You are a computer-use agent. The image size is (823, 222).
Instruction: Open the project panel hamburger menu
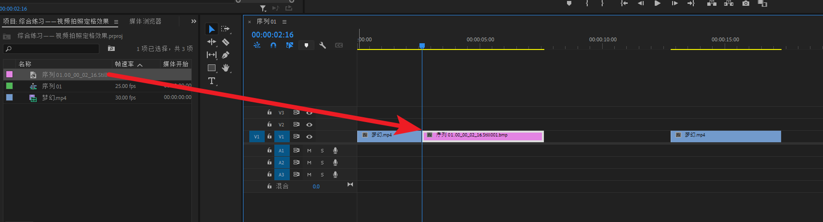[116, 22]
